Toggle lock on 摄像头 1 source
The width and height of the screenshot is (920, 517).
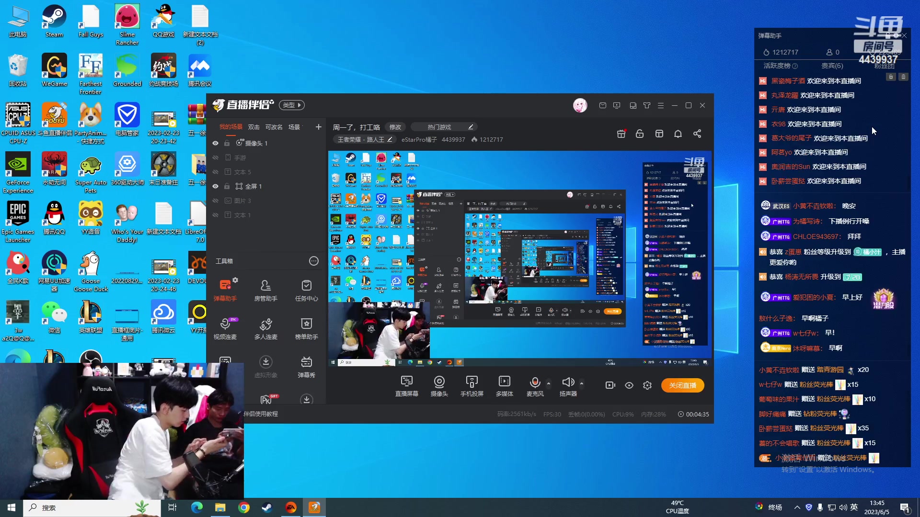point(227,143)
